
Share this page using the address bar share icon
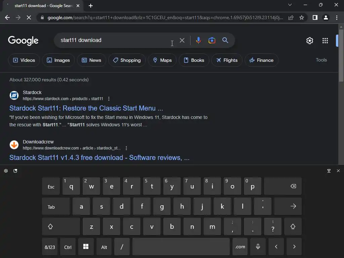291,17
